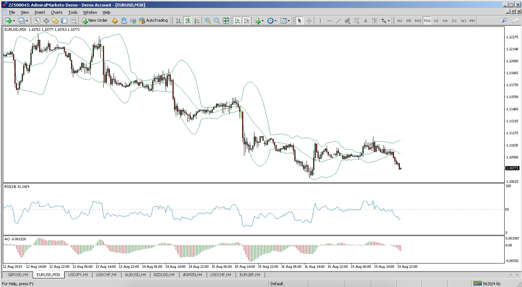Expand the New Chart dropdown arrow
522x287 pixels.
pyautogui.click(x=14, y=21)
